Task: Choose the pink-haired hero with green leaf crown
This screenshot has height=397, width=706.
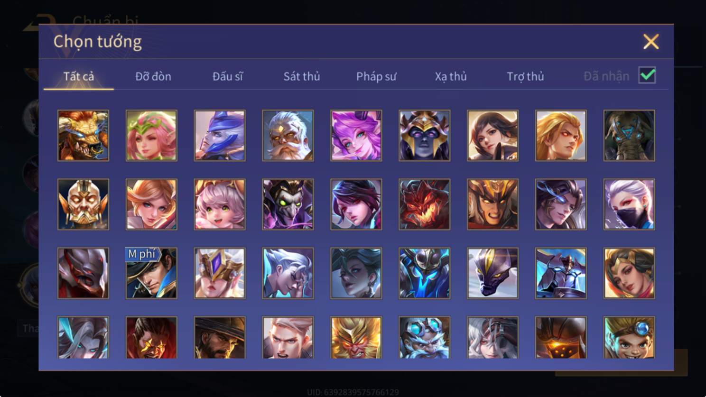Action: (151, 136)
